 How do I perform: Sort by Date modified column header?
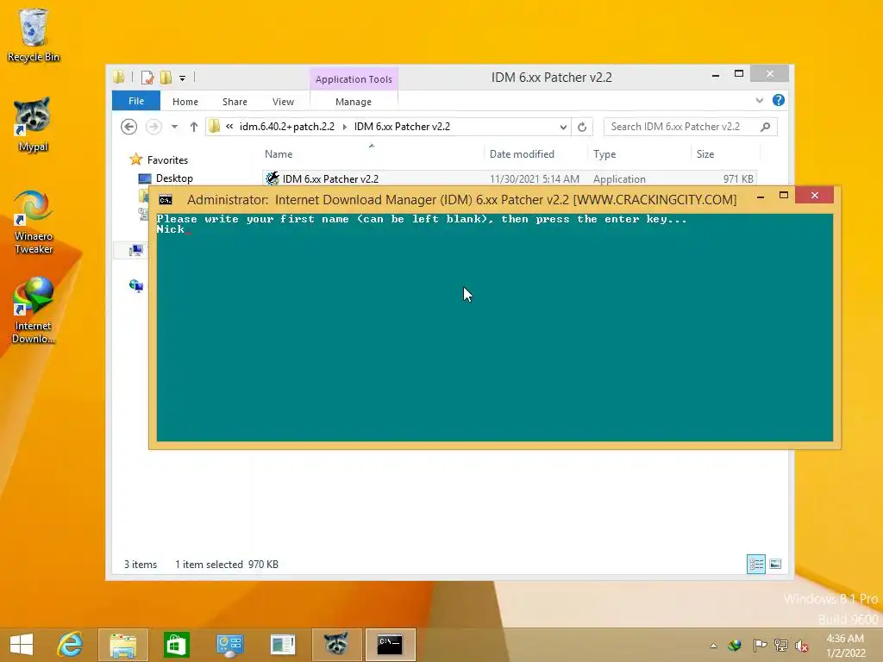coord(522,154)
